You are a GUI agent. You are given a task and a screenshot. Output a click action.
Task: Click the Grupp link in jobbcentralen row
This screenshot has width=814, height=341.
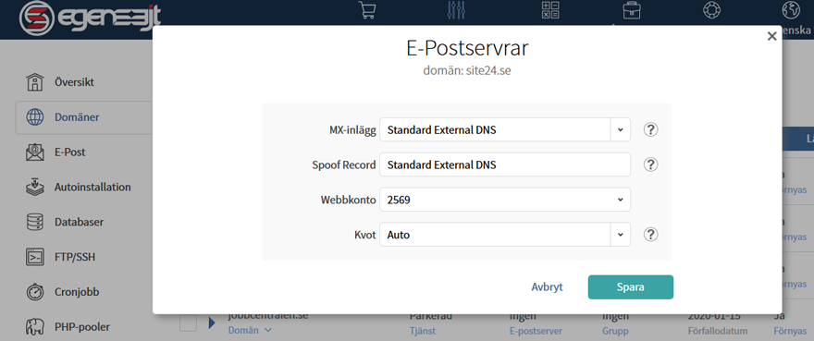[x=615, y=331]
